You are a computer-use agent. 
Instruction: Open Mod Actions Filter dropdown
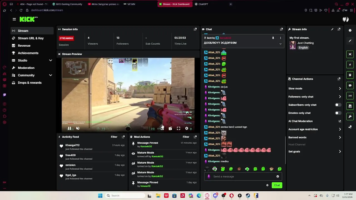click(x=186, y=137)
